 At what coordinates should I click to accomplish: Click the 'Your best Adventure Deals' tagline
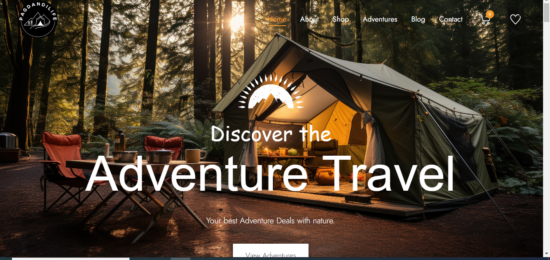(271, 221)
